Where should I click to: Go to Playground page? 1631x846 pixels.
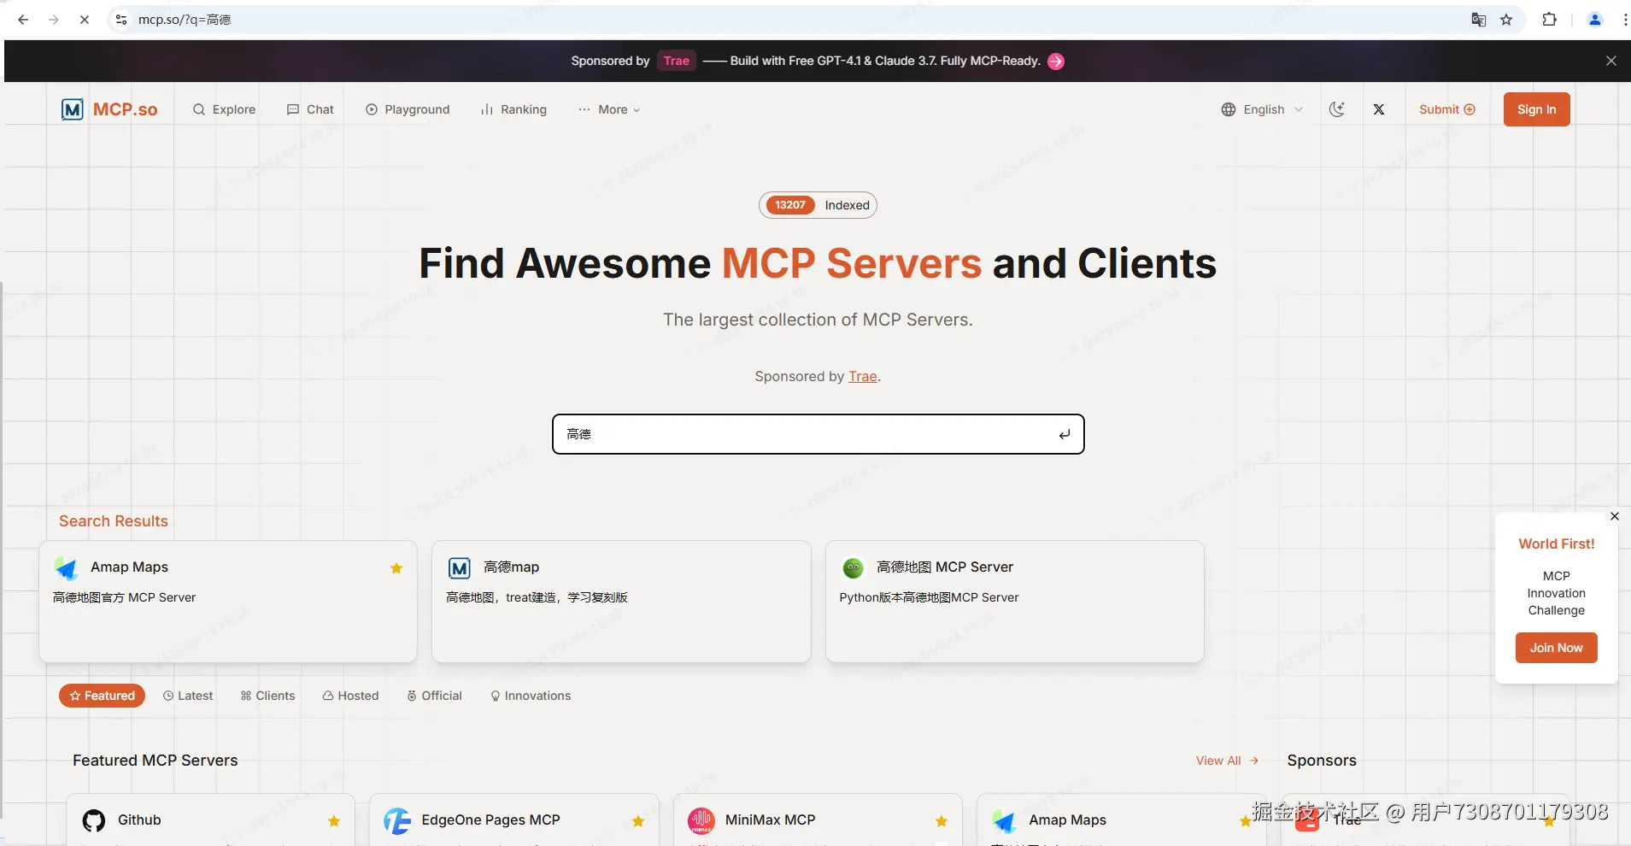pyautogui.click(x=408, y=109)
